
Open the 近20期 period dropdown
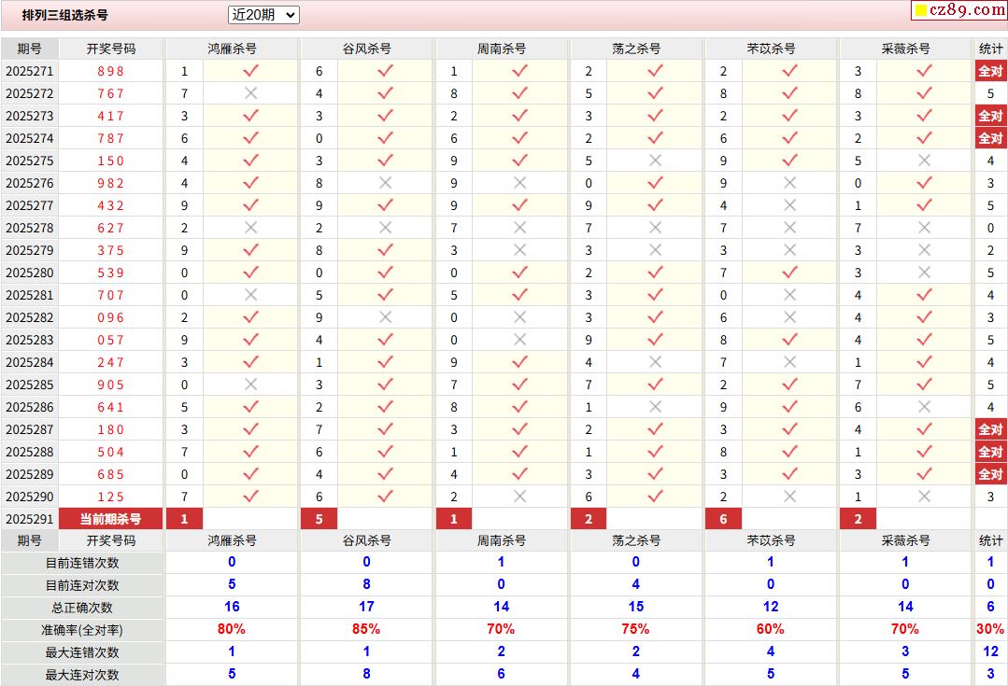[263, 15]
